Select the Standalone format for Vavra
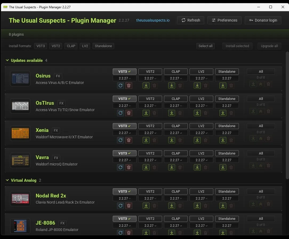Screen dimensions: 289x239 [227, 153]
